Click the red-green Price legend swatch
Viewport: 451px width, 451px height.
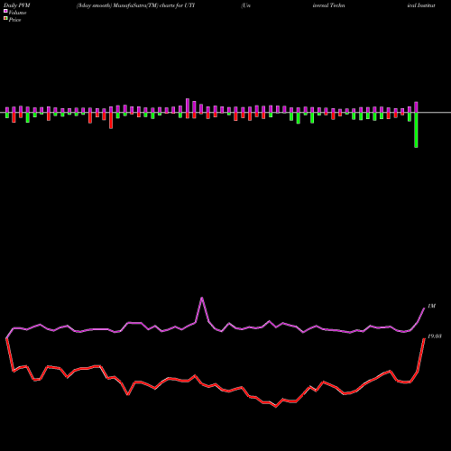coord(5,19)
